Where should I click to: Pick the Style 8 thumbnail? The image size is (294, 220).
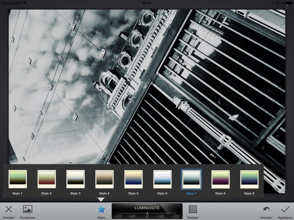[220, 179]
